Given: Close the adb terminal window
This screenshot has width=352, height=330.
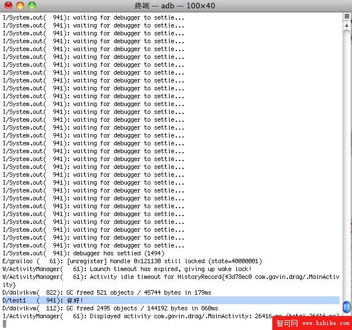Looking at the screenshot, I should coord(8,6).
